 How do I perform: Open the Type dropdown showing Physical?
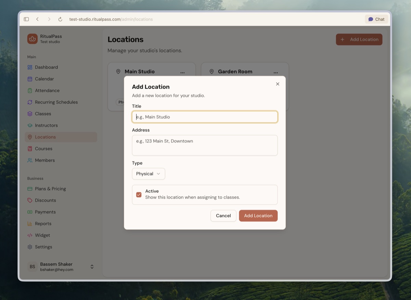[149, 174]
